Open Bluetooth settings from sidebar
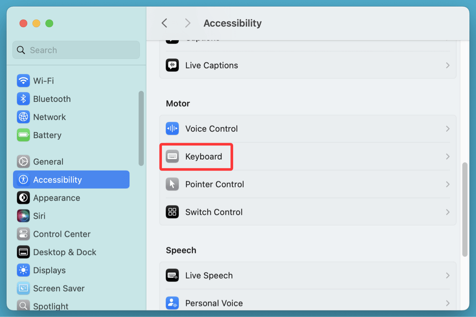This screenshot has height=317, width=476. coord(23,99)
